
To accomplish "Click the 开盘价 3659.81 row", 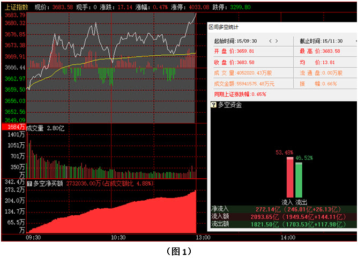I will point(234,51).
